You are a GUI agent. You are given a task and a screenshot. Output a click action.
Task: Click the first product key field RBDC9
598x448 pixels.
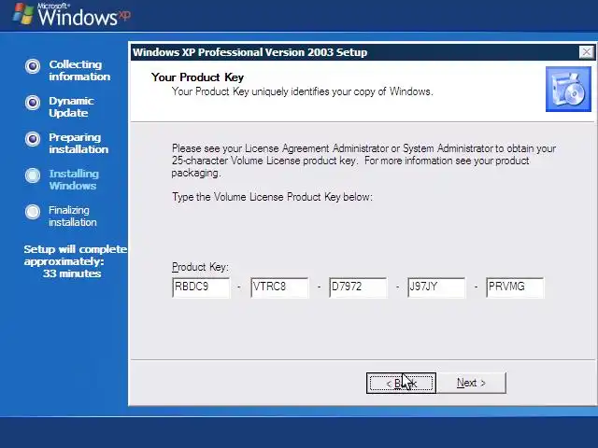[201, 287]
